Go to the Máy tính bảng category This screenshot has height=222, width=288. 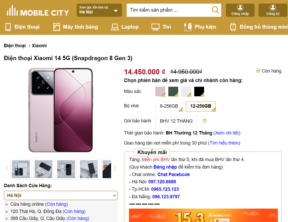click(75, 27)
